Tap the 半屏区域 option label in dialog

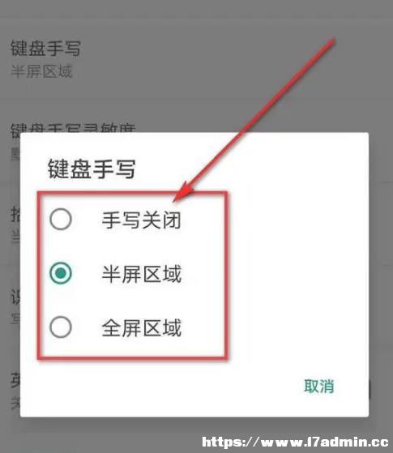(141, 274)
